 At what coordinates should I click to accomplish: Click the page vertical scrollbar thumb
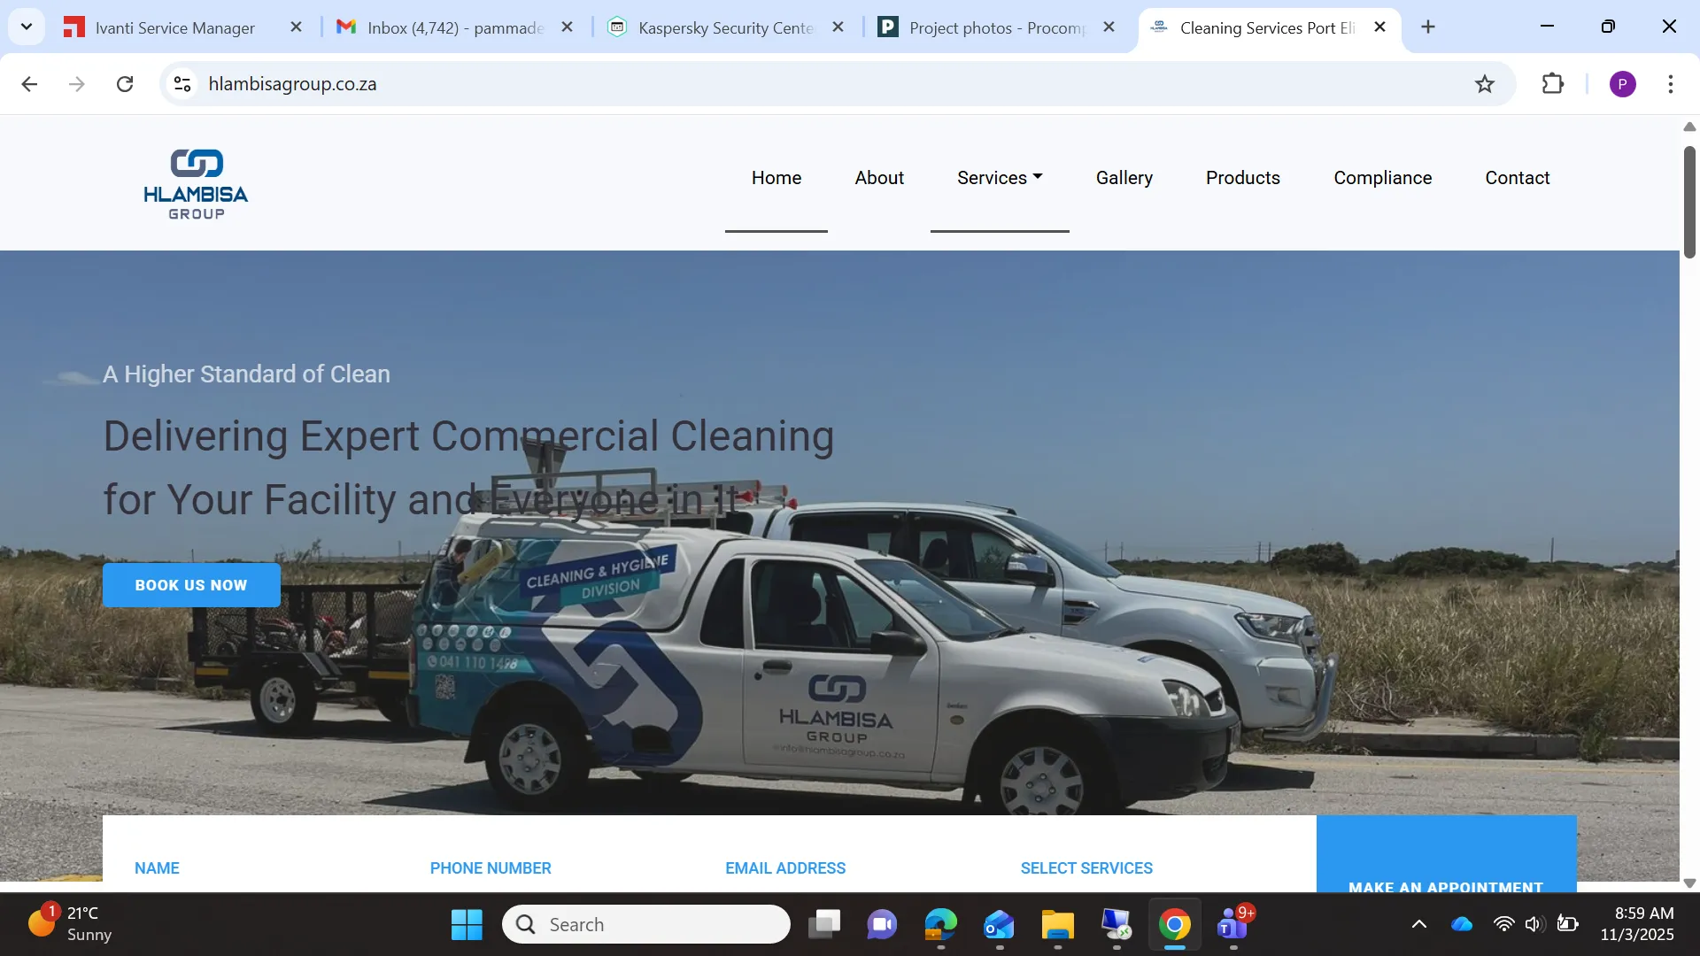click(1689, 202)
